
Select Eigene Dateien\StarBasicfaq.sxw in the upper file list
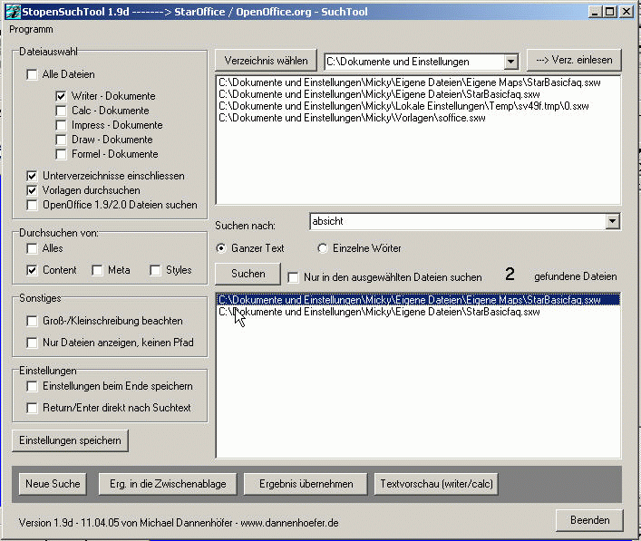coord(418,94)
